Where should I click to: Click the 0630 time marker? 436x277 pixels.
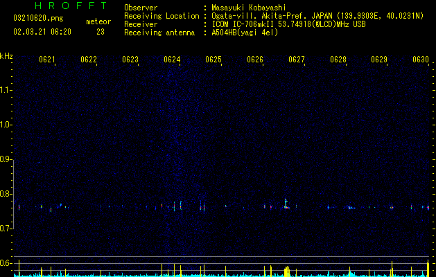[x=421, y=60]
